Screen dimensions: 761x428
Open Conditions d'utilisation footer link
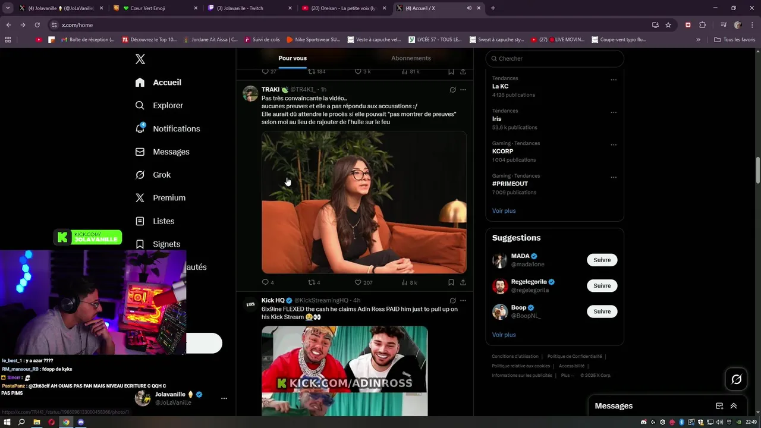coord(515,357)
